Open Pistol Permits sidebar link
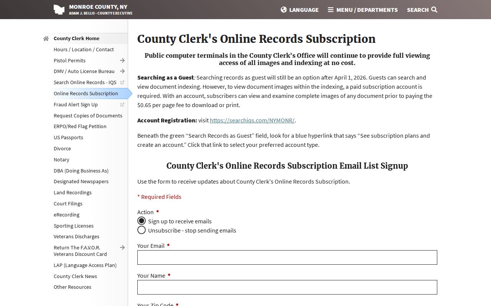491x306 pixels. pos(69,60)
